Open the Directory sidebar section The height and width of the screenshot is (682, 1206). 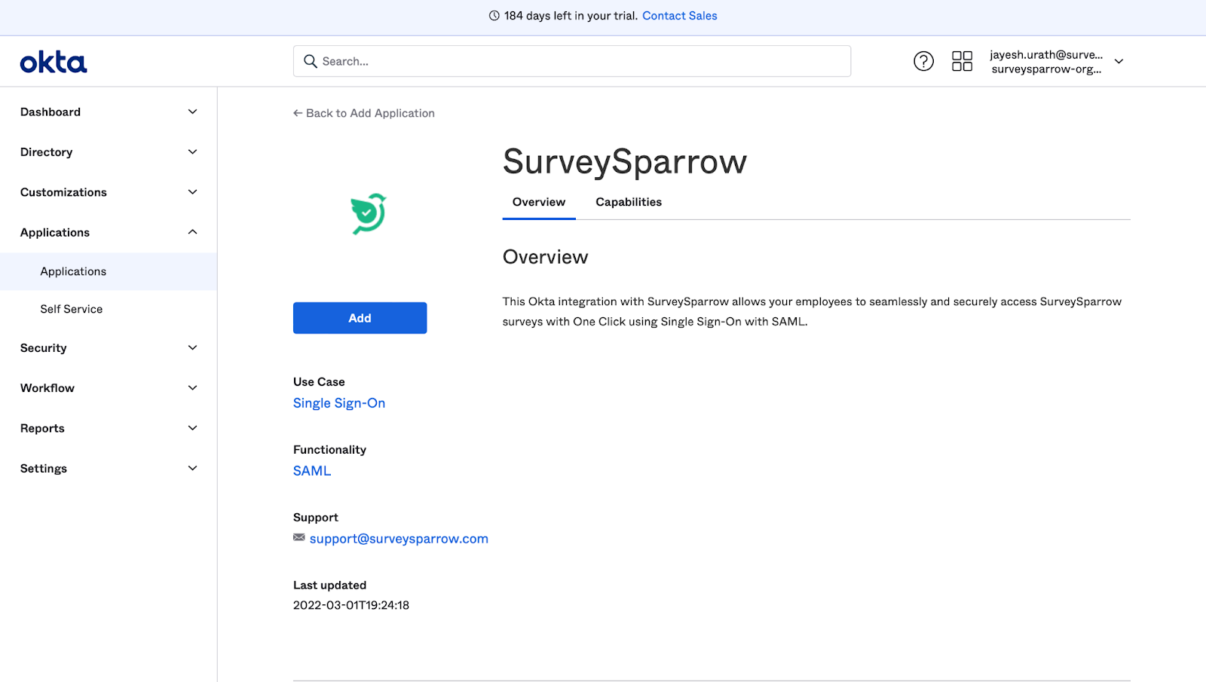click(47, 151)
